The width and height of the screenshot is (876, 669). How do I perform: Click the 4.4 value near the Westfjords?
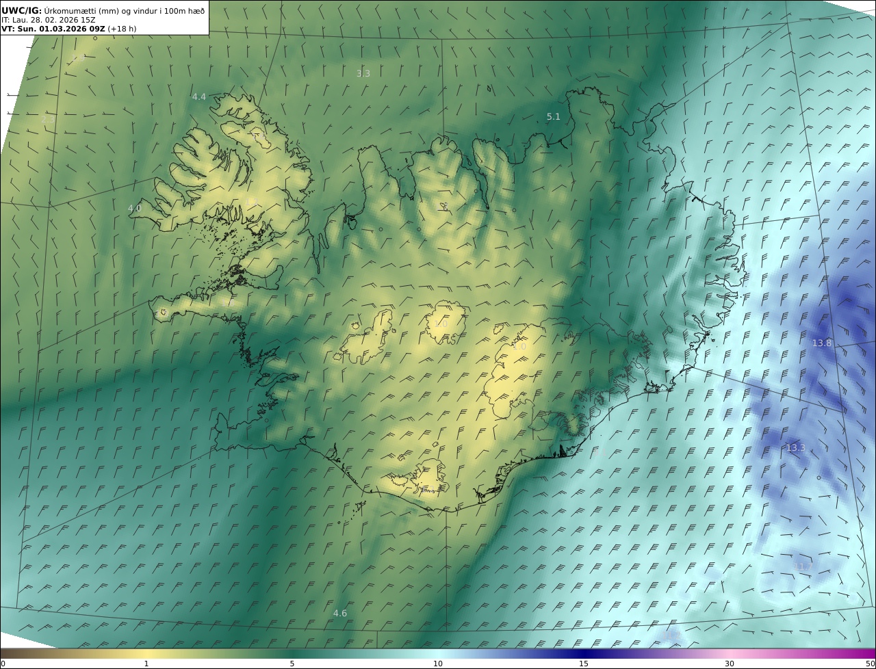point(199,97)
